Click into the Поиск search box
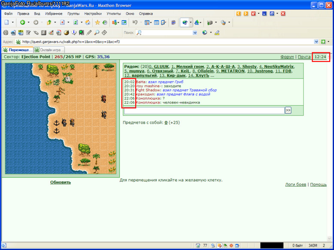The image size is (334, 250). 167,33
